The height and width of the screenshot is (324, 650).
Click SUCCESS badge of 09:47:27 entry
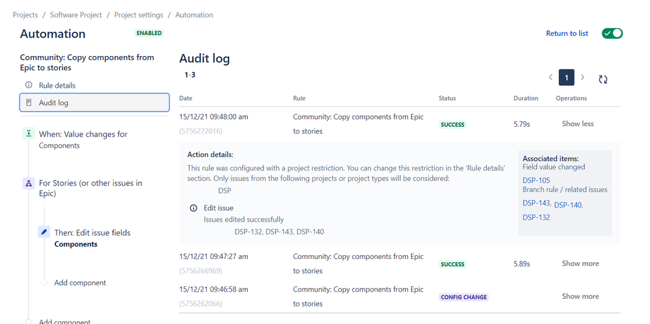(452, 264)
